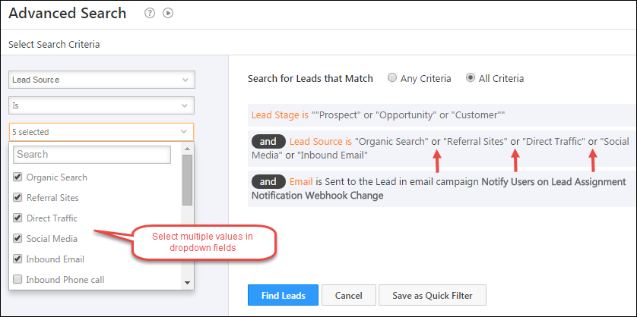Click the play video tutorial icon

click(x=168, y=14)
